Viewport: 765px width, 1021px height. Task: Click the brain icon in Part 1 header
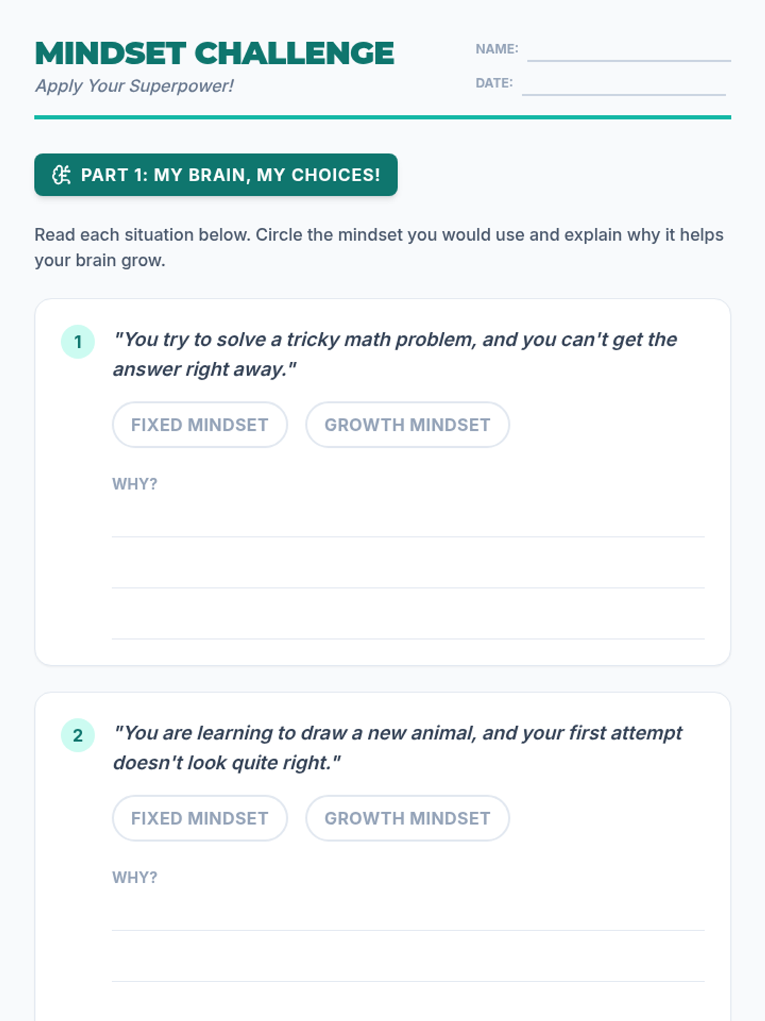(61, 175)
